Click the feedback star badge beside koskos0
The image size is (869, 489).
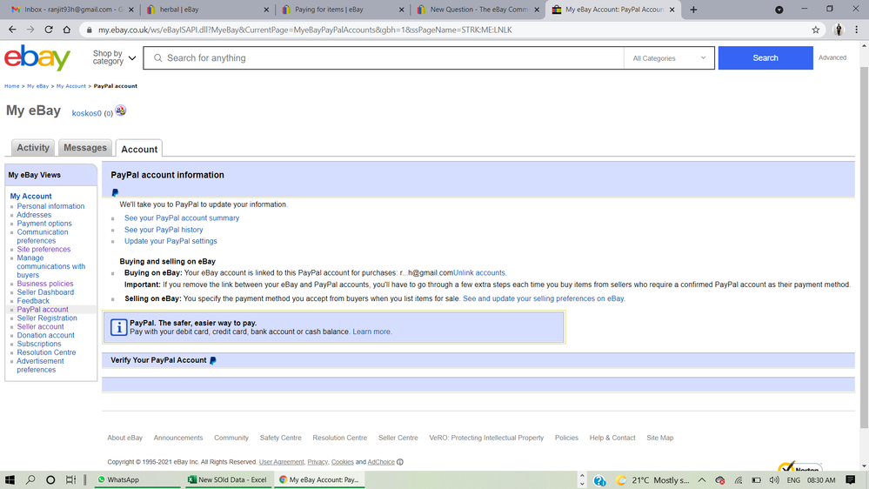120,111
